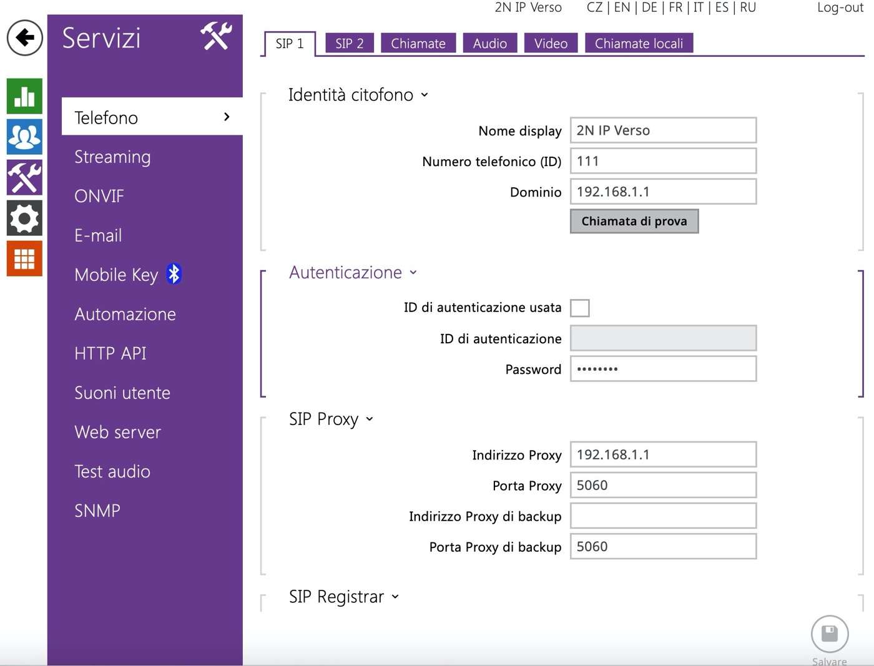Click the Salvare save icon
The image size is (874, 666).
(x=829, y=634)
